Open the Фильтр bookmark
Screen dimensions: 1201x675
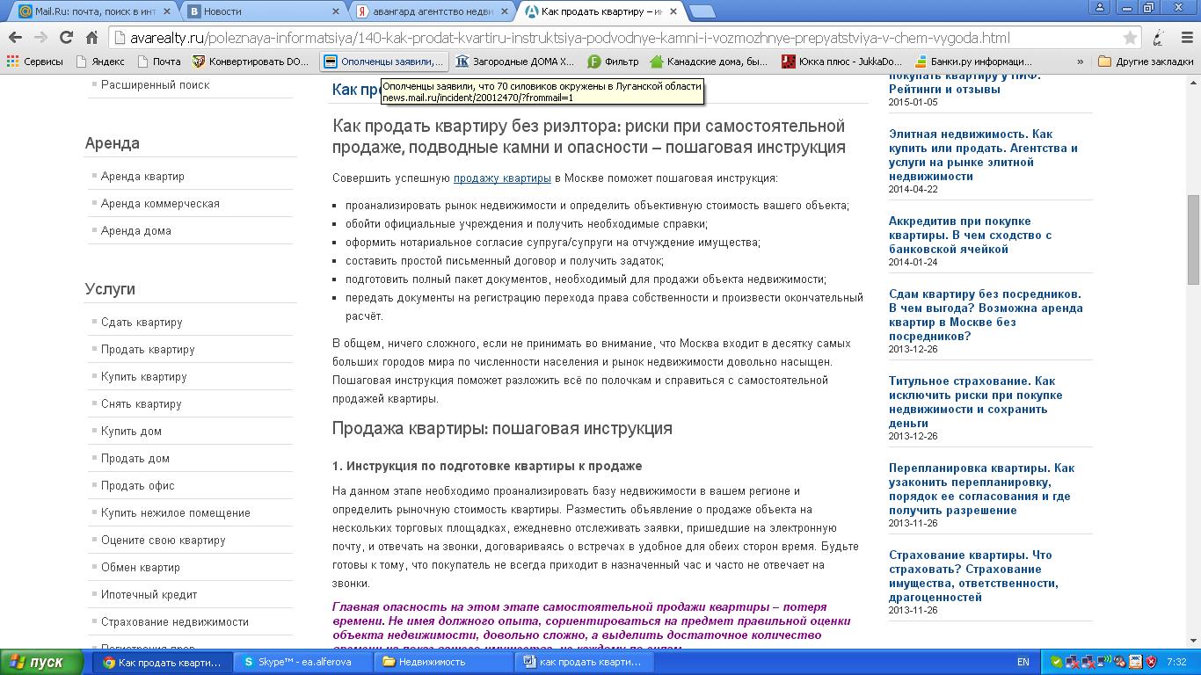point(613,62)
